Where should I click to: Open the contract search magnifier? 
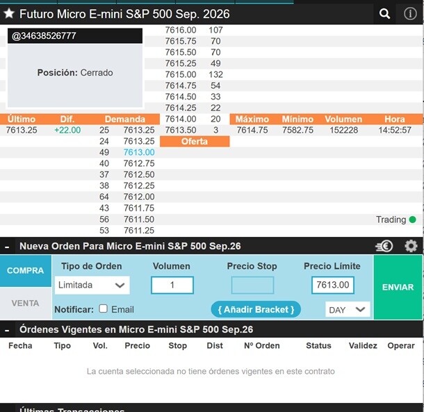384,13
